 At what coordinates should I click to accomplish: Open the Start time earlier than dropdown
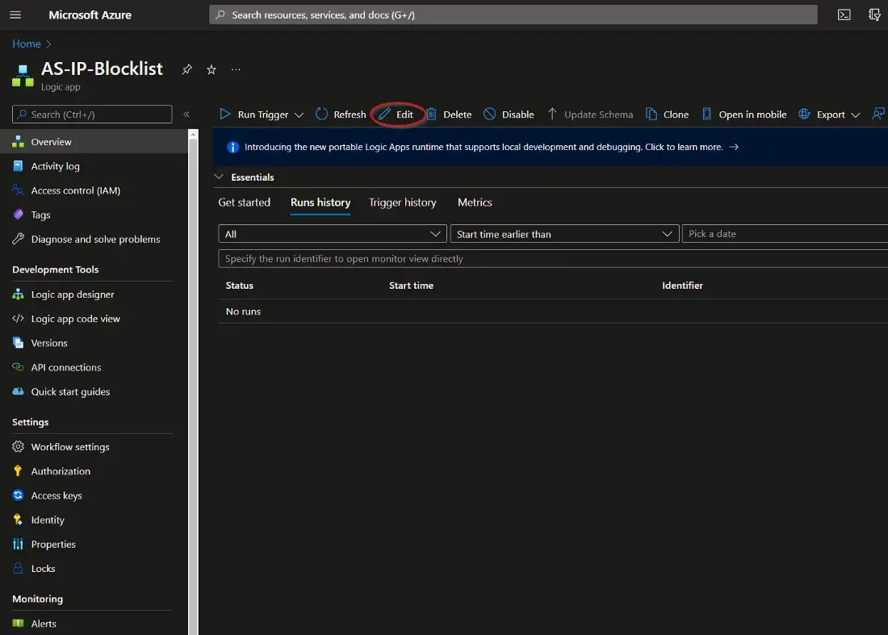(x=564, y=234)
